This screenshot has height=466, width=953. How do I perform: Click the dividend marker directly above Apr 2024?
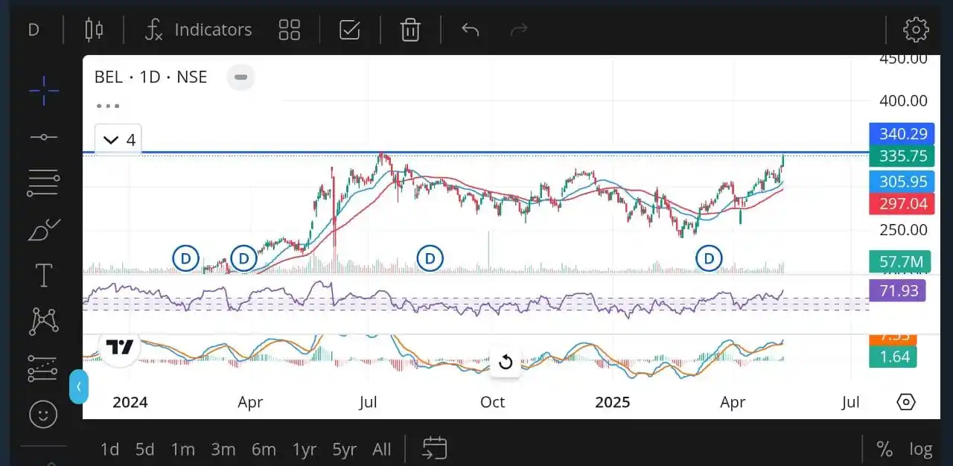(243, 259)
